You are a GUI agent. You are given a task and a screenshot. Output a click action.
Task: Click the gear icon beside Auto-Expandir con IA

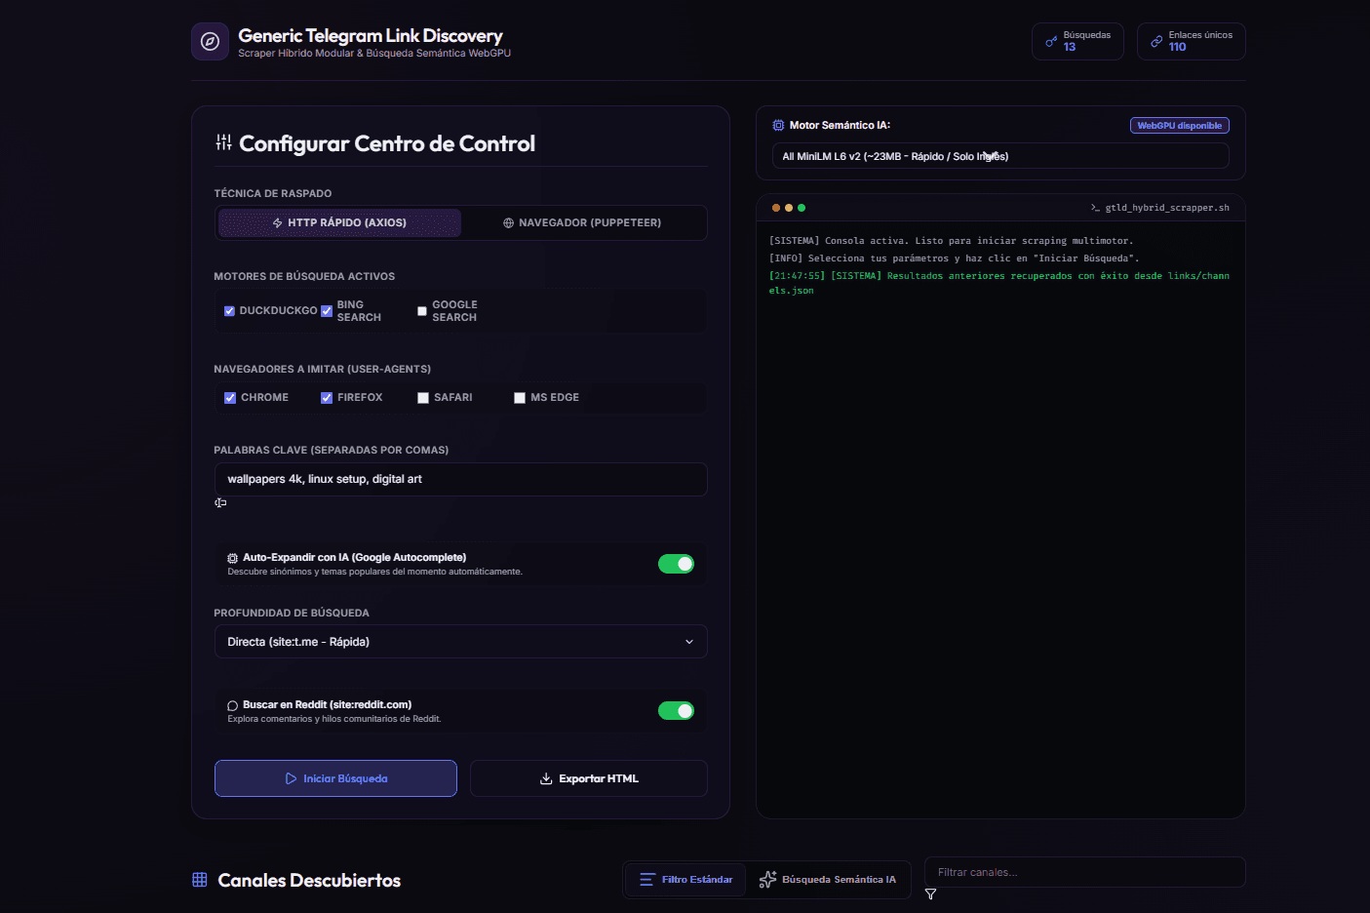pos(232,559)
